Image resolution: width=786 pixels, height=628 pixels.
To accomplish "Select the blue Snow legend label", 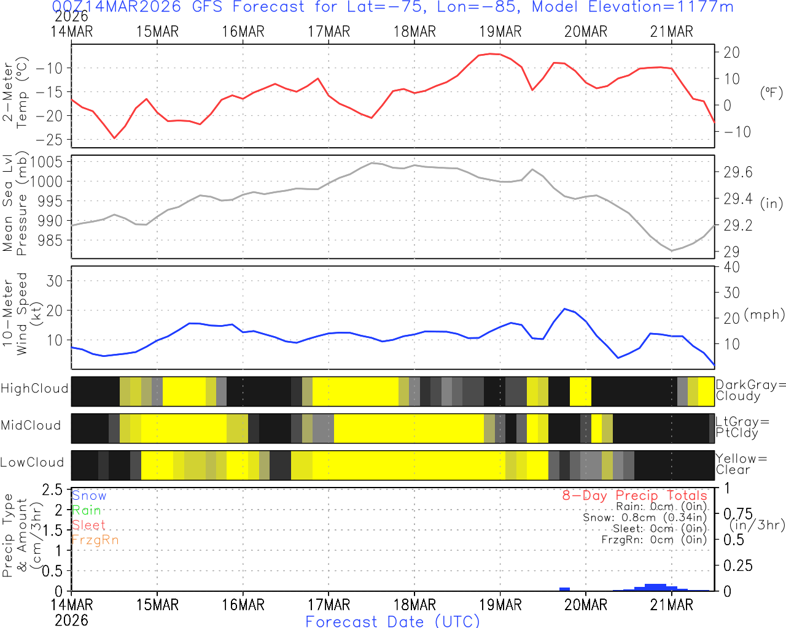I will [x=89, y=496].
